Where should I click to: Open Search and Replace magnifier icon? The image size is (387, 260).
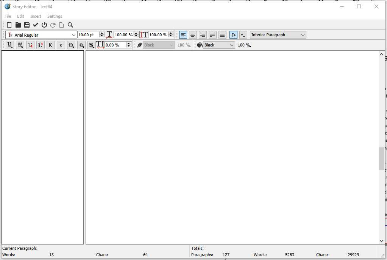[70, 25]
